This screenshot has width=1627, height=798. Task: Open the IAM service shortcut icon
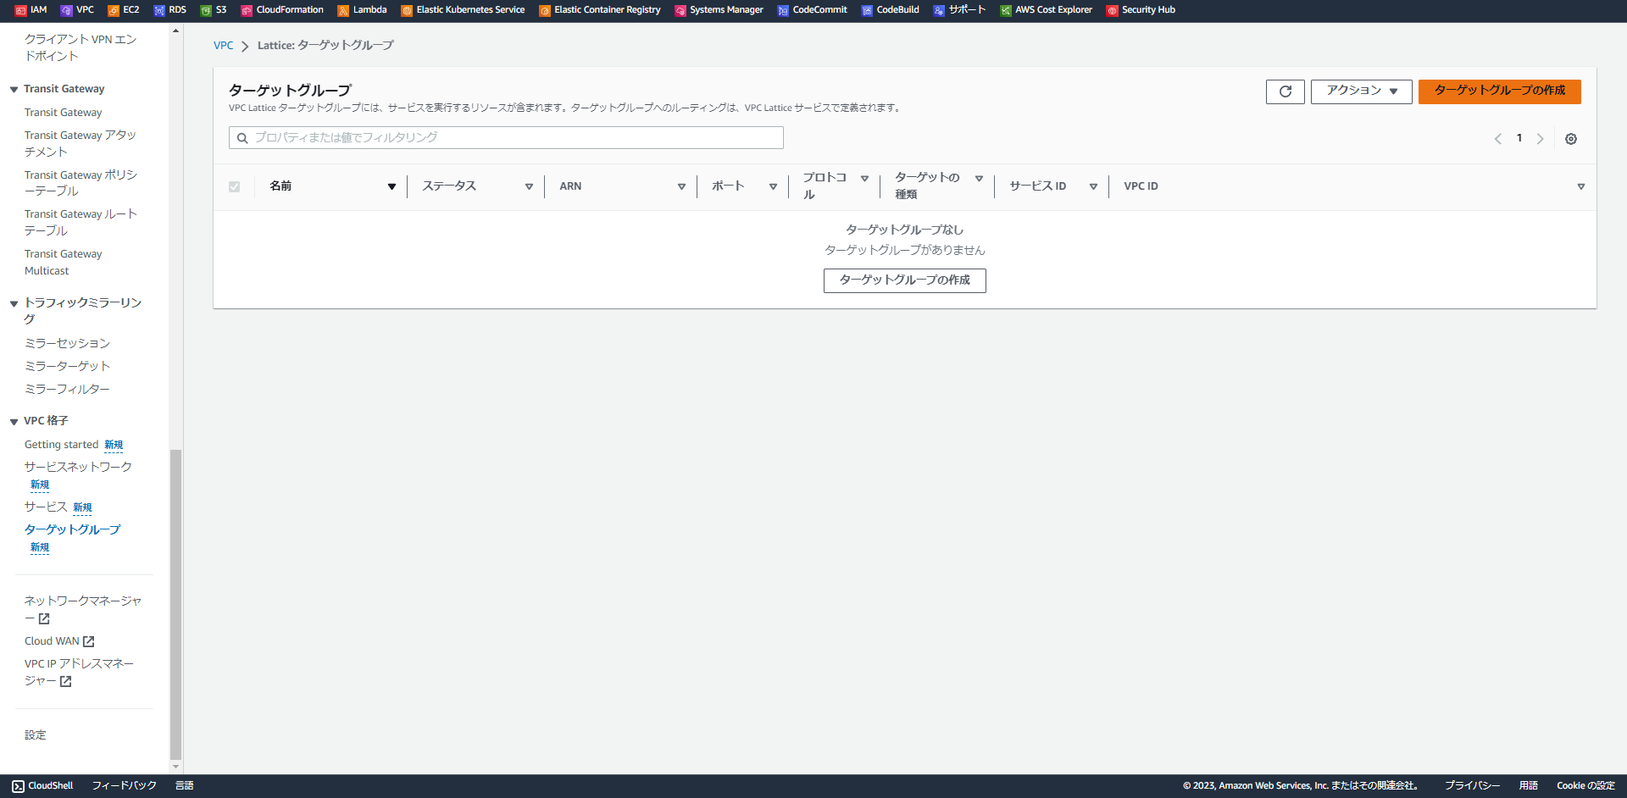pos(21,10)
